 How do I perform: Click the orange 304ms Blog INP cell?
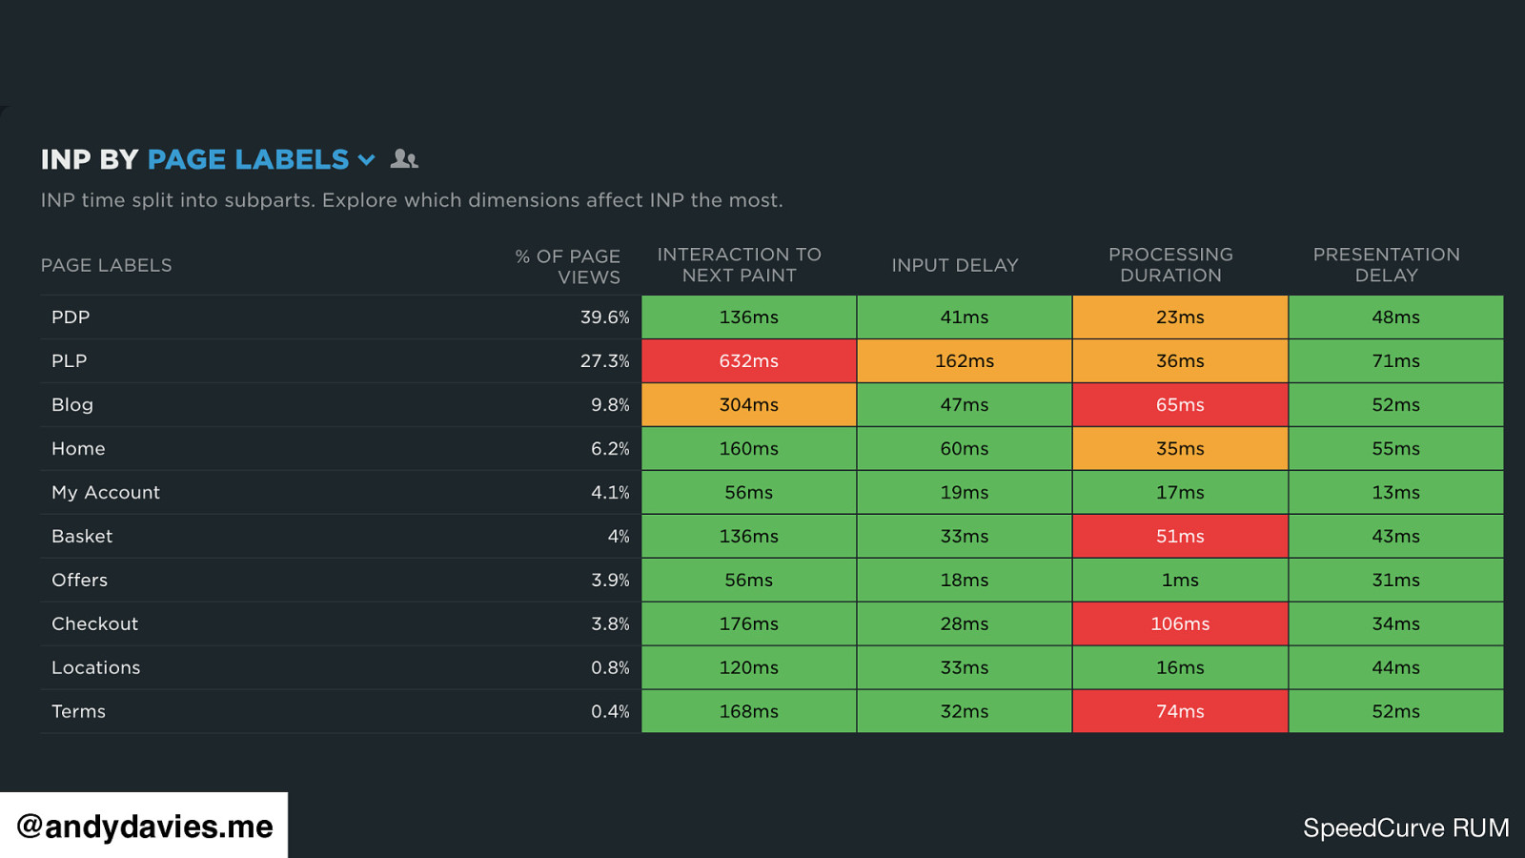pyautogui.click(x=748, y=405)
